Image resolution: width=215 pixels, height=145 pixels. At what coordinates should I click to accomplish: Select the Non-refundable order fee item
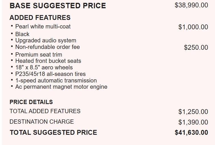coord(47,47)
